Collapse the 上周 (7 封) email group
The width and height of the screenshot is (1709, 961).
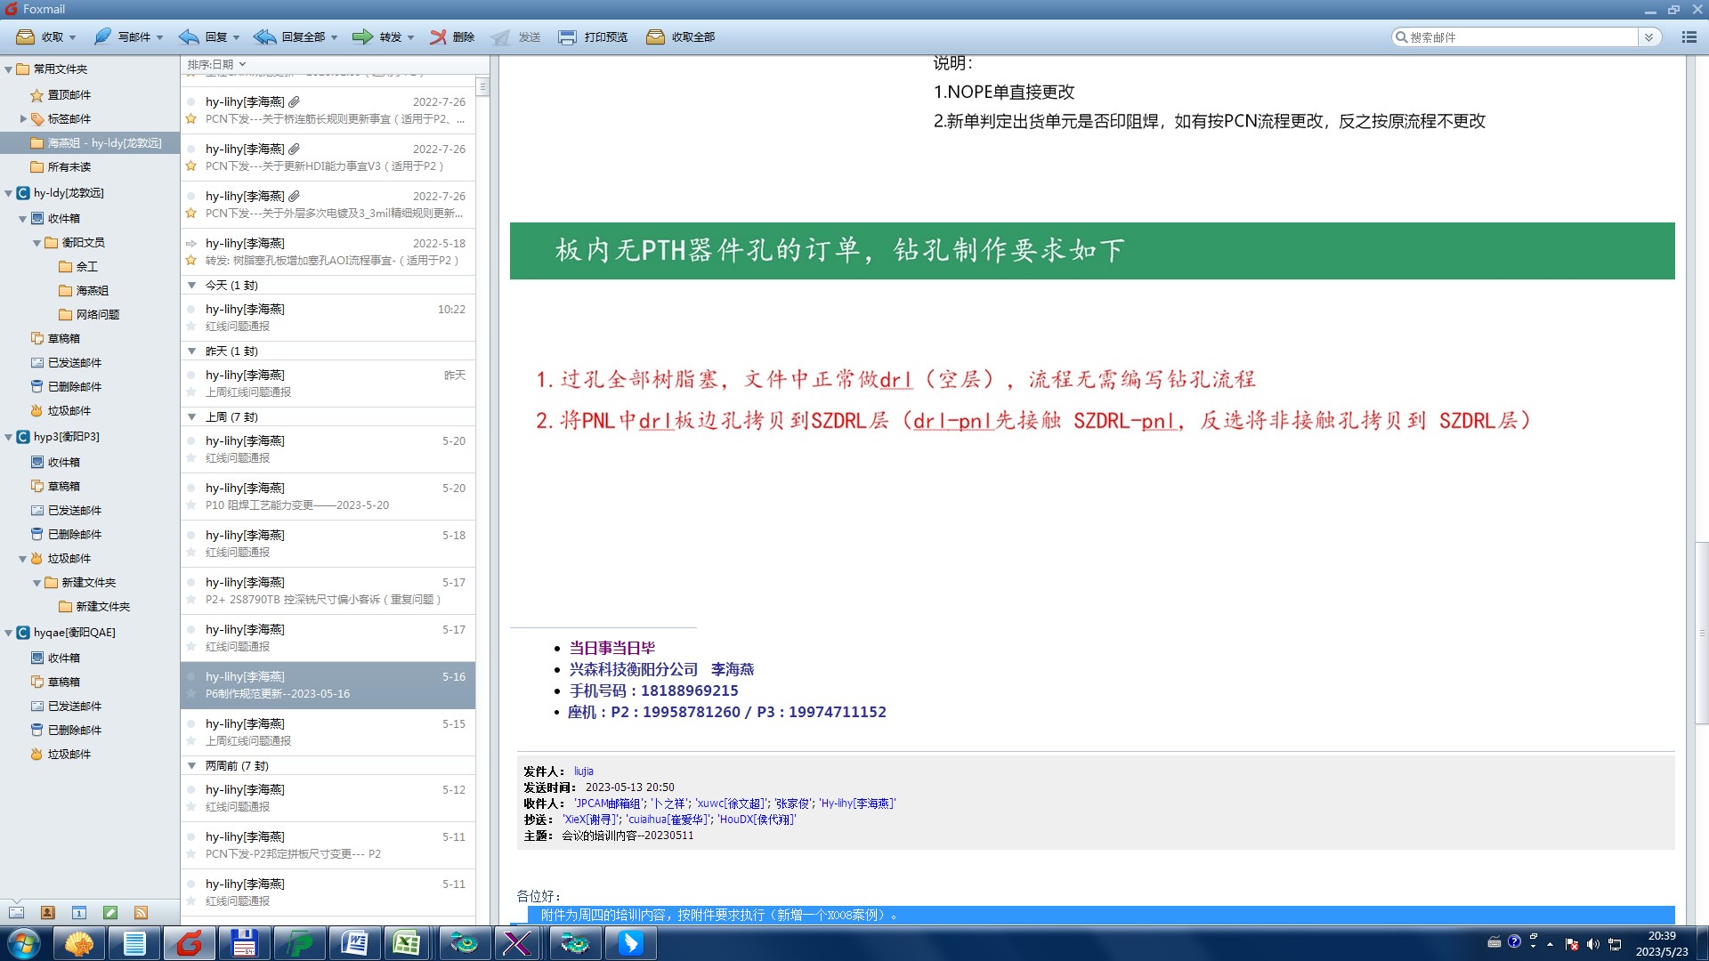pos(191,417)
